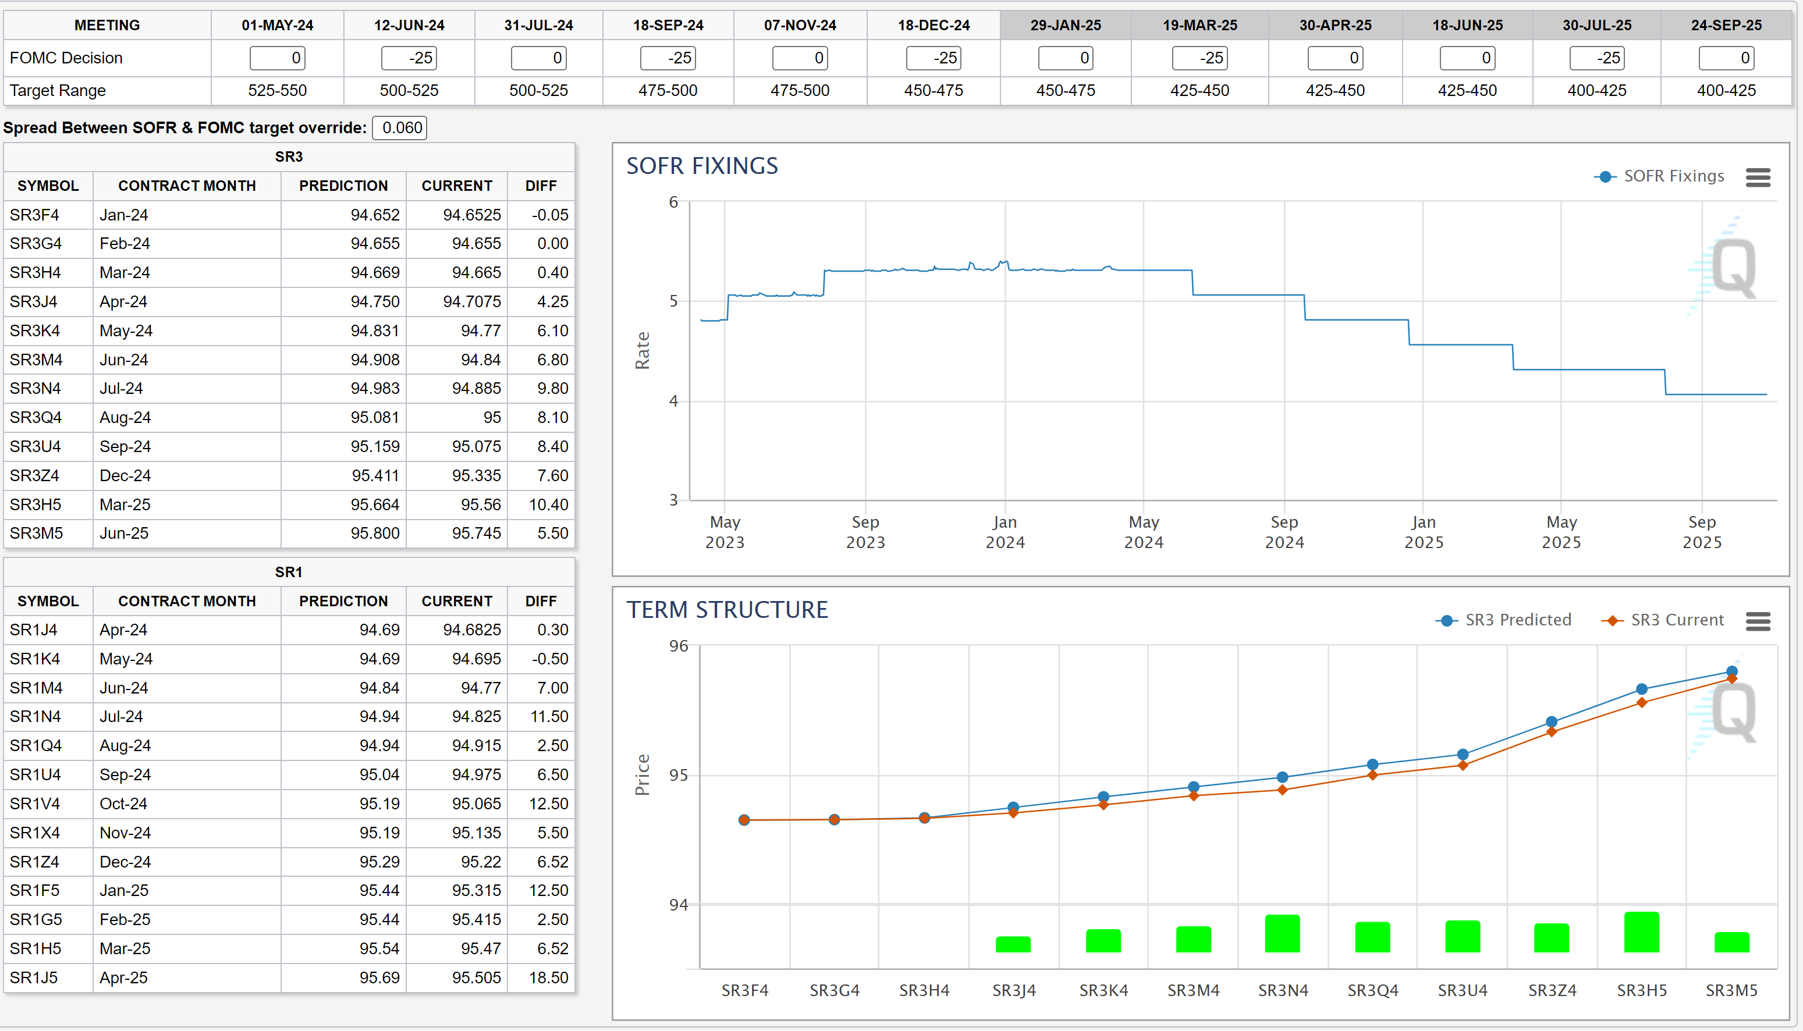Click the SR3 table DIFF column header

[540, 186]
